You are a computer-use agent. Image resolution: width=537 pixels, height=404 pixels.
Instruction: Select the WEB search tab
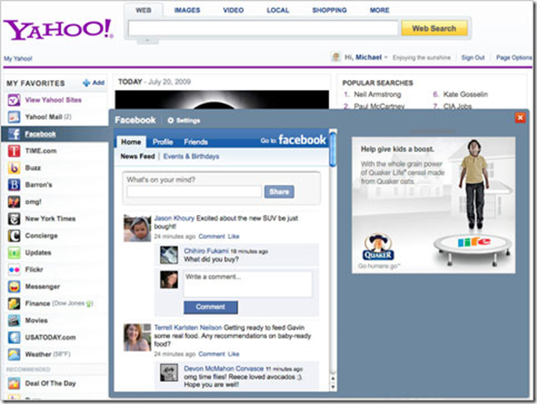pyautogui.click(x=143, y=11)
